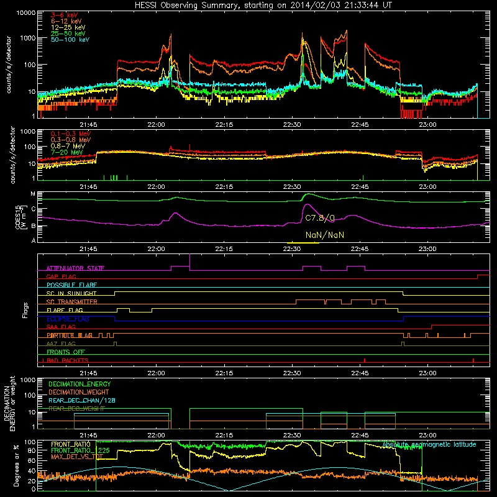Click the yellow flare interval bar under GOES plot
Viewport: 497px width, 497px height.
click(x=303, y=243)
